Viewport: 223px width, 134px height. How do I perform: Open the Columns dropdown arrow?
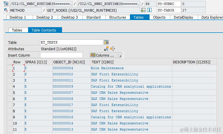(x=120, y=55)
